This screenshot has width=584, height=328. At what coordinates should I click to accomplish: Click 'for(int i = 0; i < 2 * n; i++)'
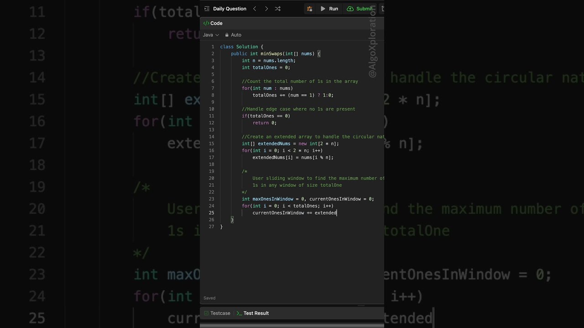tap(282, 150)
